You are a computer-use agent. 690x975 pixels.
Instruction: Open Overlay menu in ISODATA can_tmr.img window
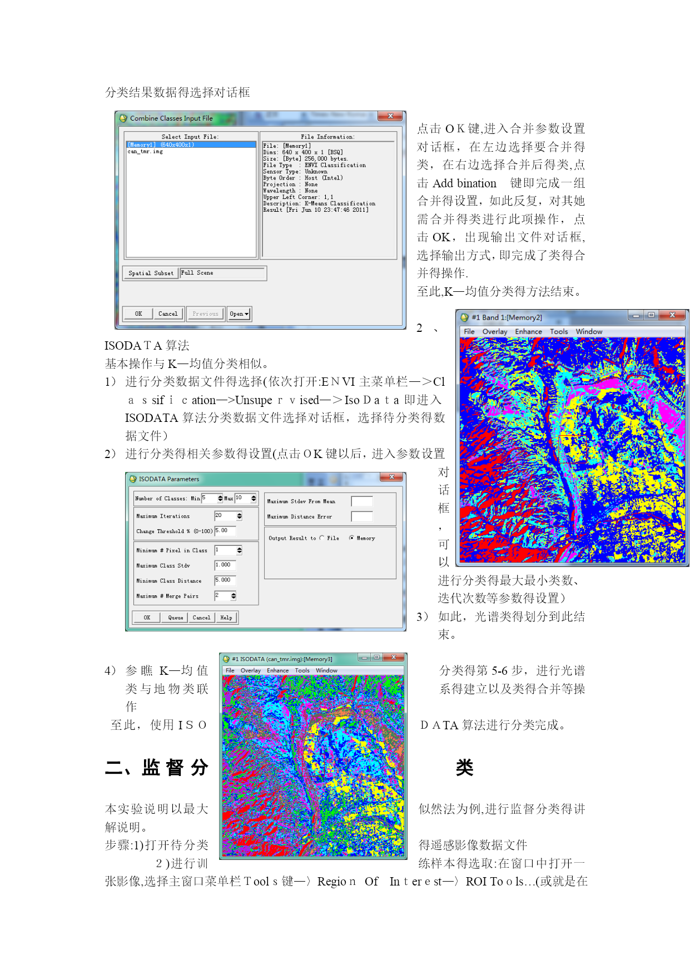pos(251,670)
